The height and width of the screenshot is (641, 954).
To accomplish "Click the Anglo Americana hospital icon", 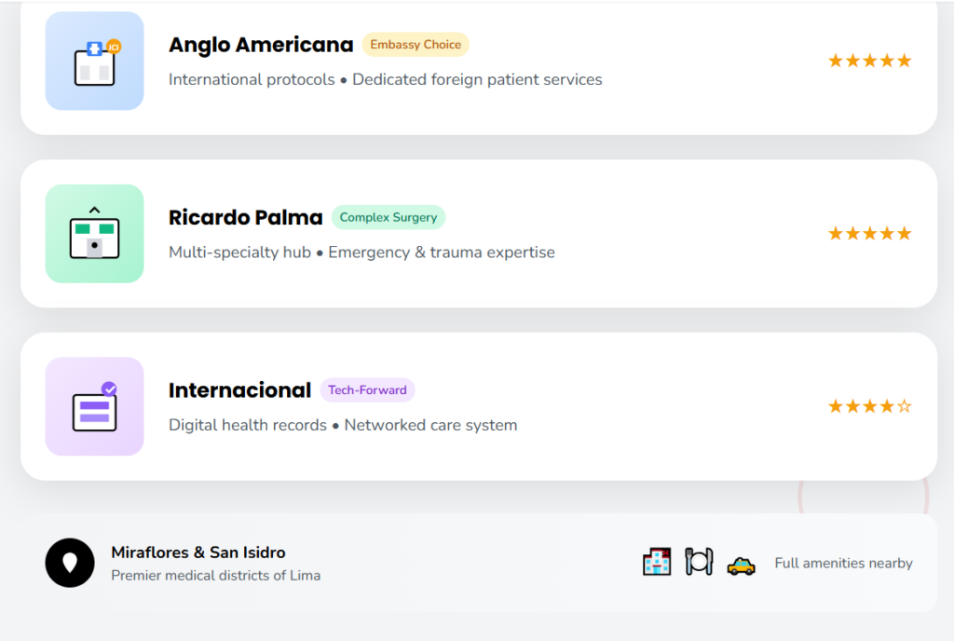I will click(94, 61).
